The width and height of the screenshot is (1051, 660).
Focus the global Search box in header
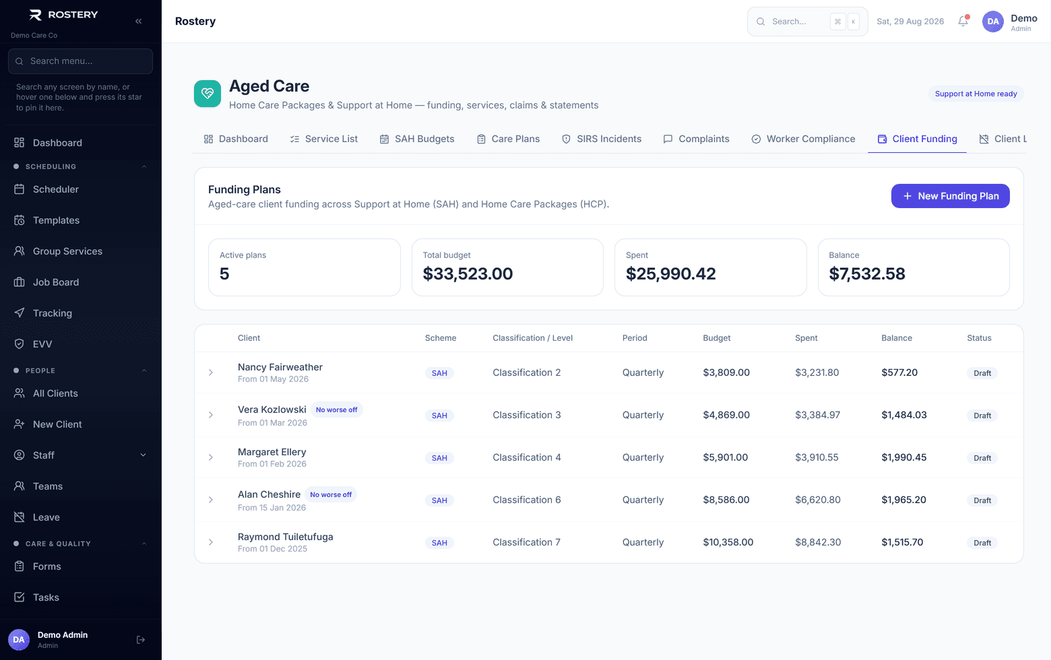[x=807, y=22]
